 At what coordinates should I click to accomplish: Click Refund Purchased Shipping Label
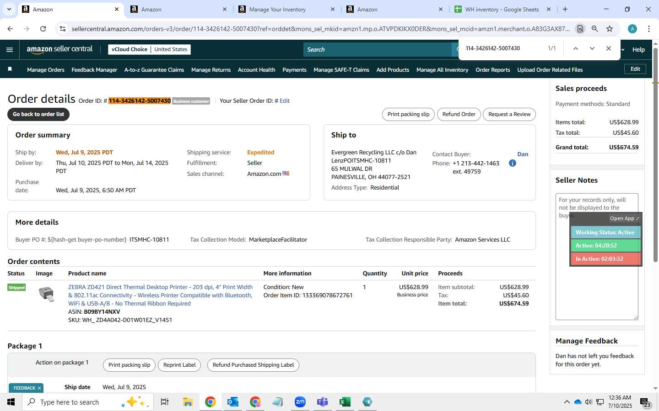pyautogui.click(x=253, y=365)
